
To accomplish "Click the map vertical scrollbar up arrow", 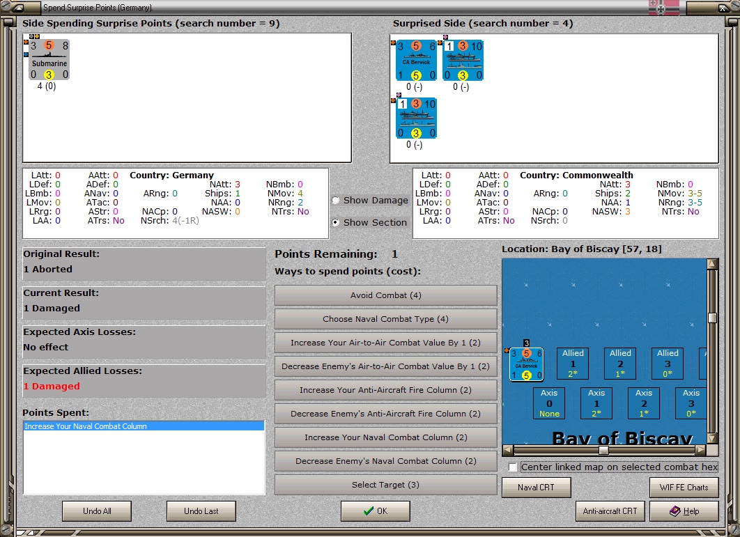I will [712, 264].
